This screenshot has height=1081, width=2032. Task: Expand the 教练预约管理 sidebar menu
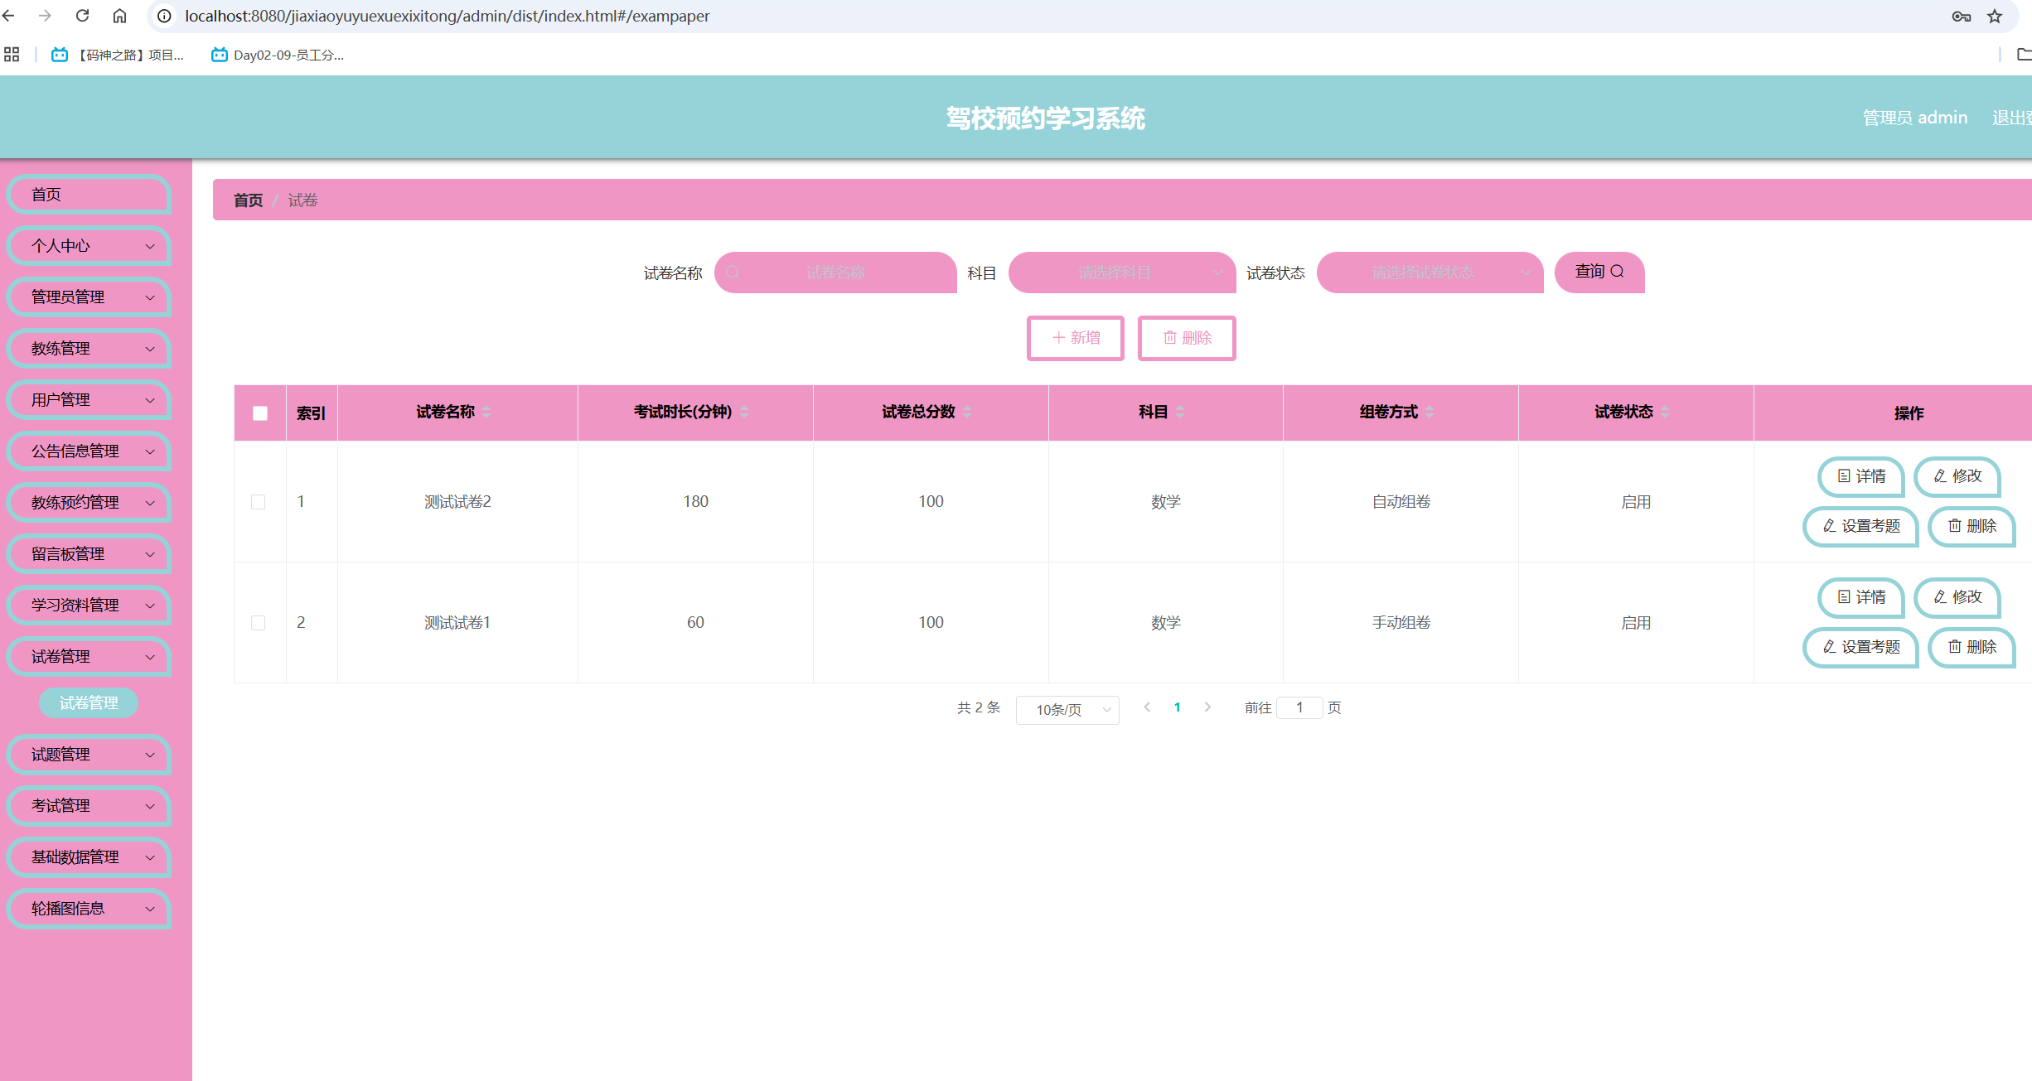click(x=89, y=503)
